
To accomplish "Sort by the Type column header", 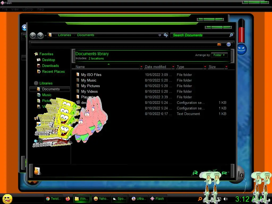I will pyautogui.click(x=190, y=67).
